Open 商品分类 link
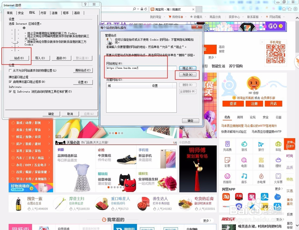This screenshot has height=230, width=299. pyautogui.click(x=215, y=17)
